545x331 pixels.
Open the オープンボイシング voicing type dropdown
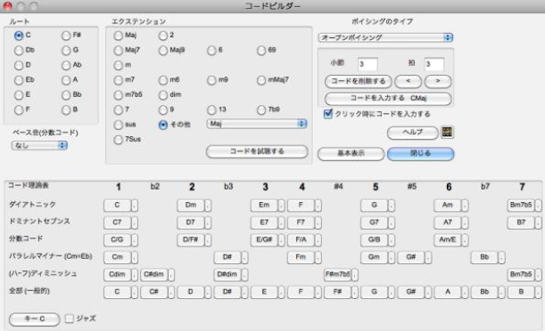point(385,37)
